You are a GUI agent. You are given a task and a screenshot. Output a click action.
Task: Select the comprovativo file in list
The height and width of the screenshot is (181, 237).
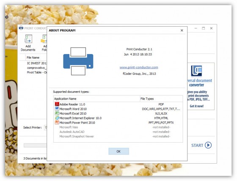[37, 68]
